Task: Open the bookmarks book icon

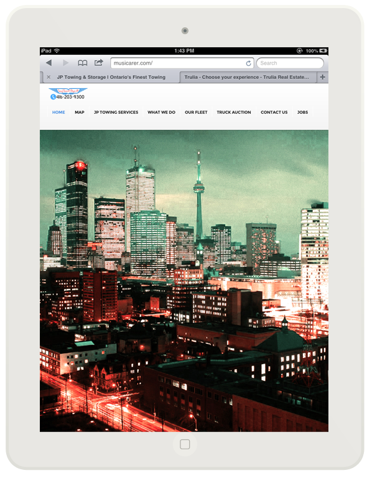Action: coord(82,63)
